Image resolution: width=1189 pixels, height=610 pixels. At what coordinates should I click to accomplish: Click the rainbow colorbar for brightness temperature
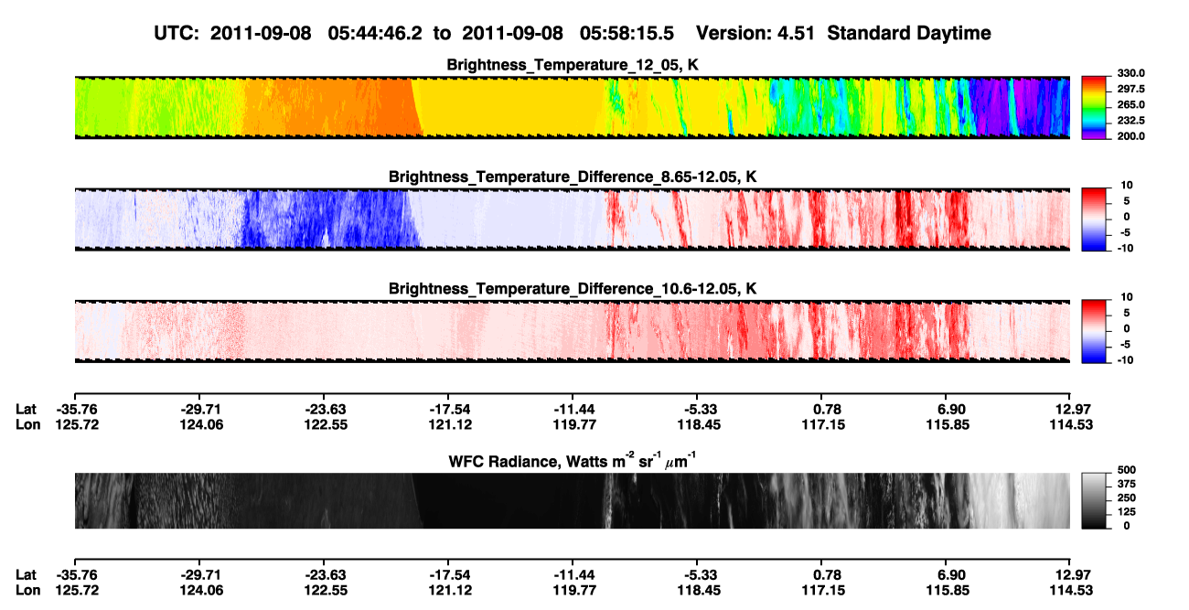point(1095,108)
